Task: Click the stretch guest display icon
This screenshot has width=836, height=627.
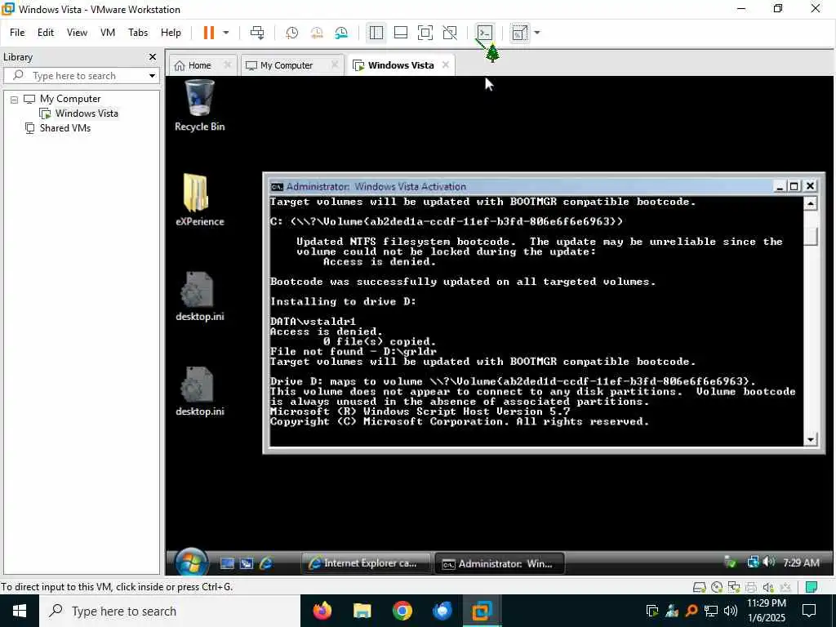Action: (x=519, y=33)
